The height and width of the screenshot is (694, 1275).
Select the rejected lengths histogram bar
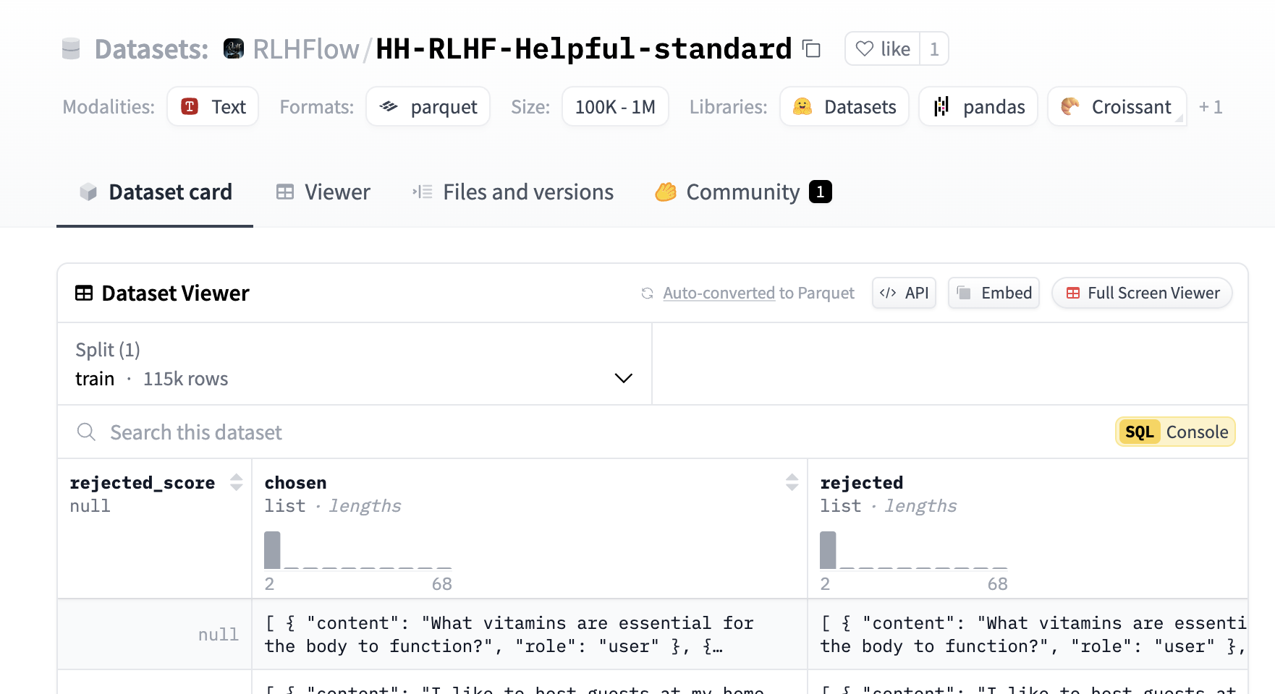(828, 550)
